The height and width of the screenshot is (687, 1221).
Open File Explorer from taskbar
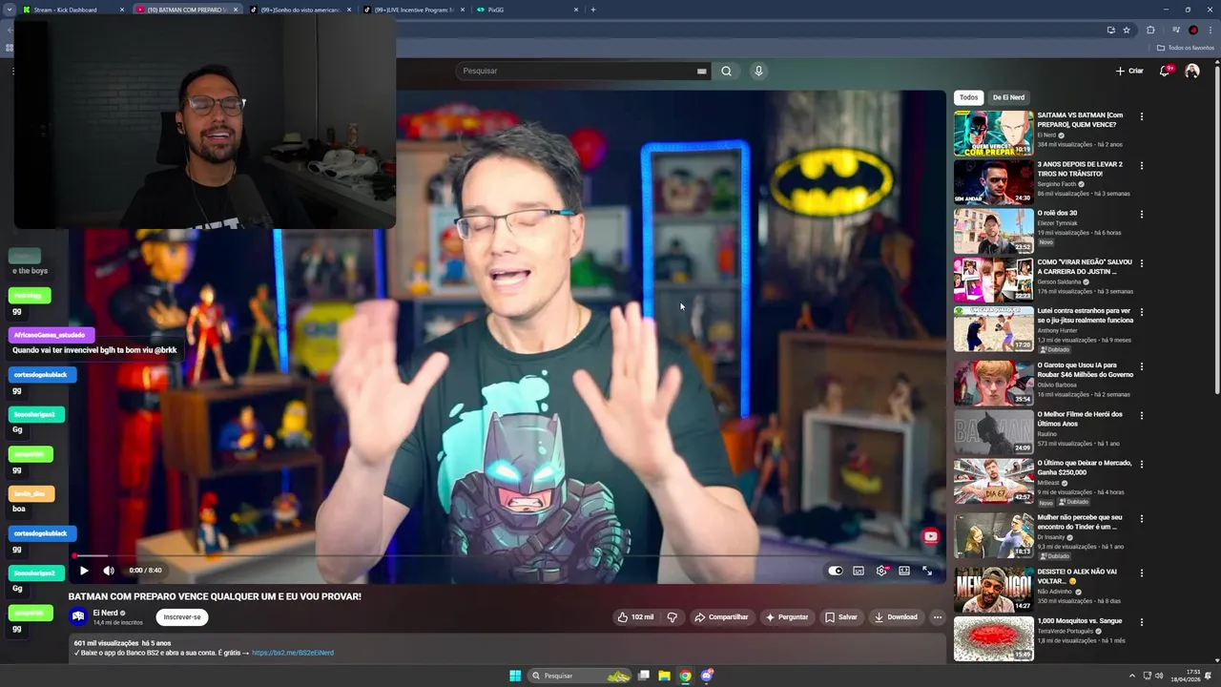pyautogui.click(x=664, y=676)
